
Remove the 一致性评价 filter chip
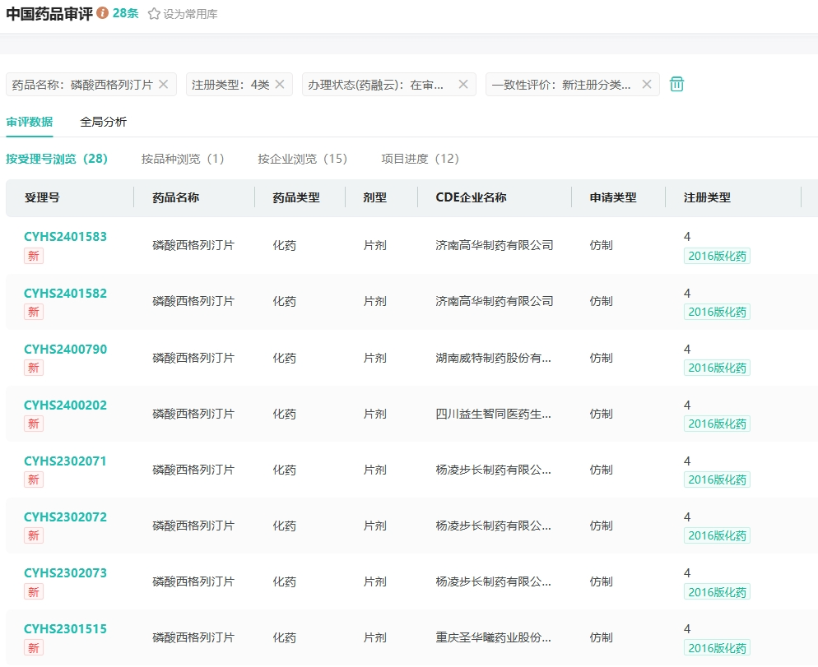tap(646, 84)
